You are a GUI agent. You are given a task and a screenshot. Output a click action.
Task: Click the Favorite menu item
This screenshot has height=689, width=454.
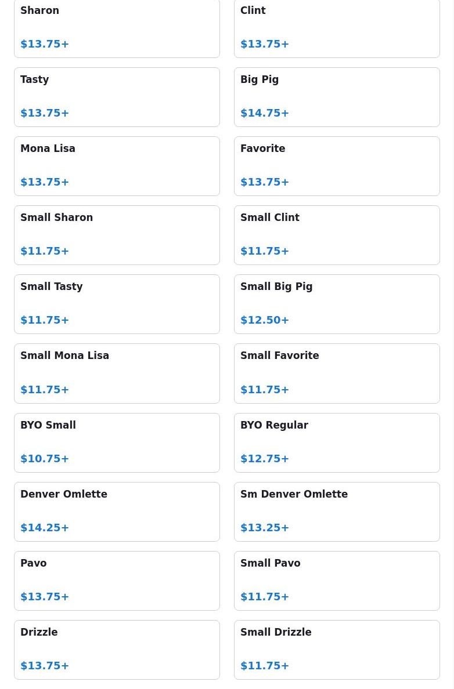pos(337,166)
